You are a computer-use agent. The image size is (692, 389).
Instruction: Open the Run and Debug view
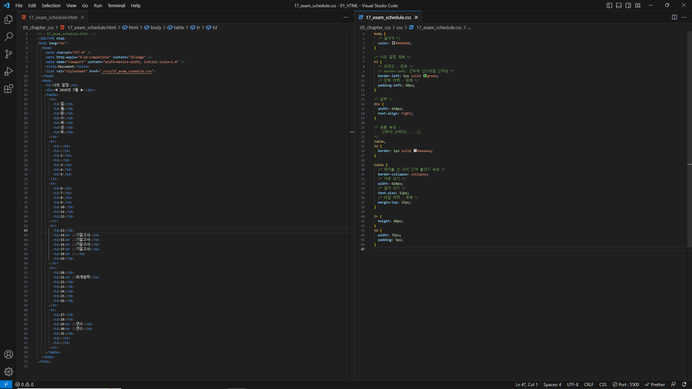coord(9,71)
